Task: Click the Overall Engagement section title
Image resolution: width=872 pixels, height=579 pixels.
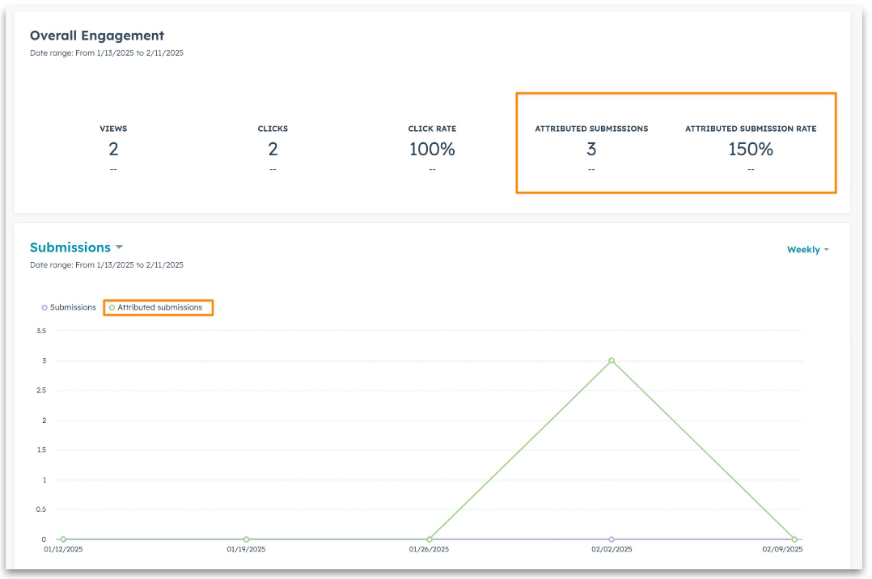Action: click(96, 36)
